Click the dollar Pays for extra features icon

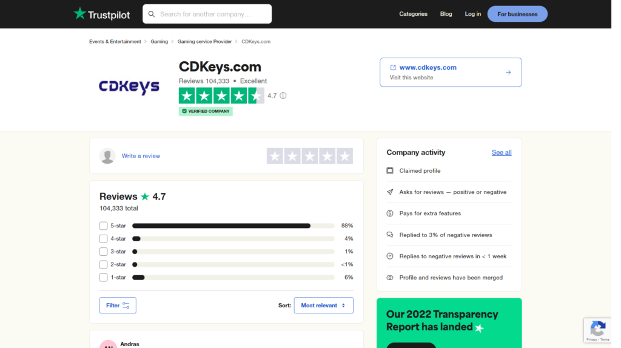pos(390,213)
